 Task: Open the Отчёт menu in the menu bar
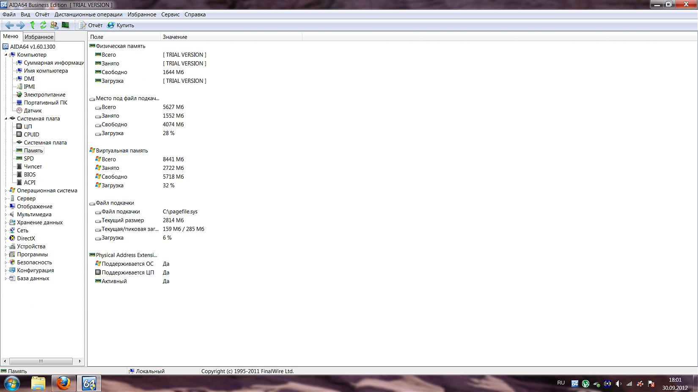click(42, 14)
